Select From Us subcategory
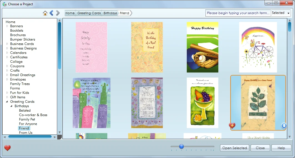The image size is (295, 158). pos(26,132)
